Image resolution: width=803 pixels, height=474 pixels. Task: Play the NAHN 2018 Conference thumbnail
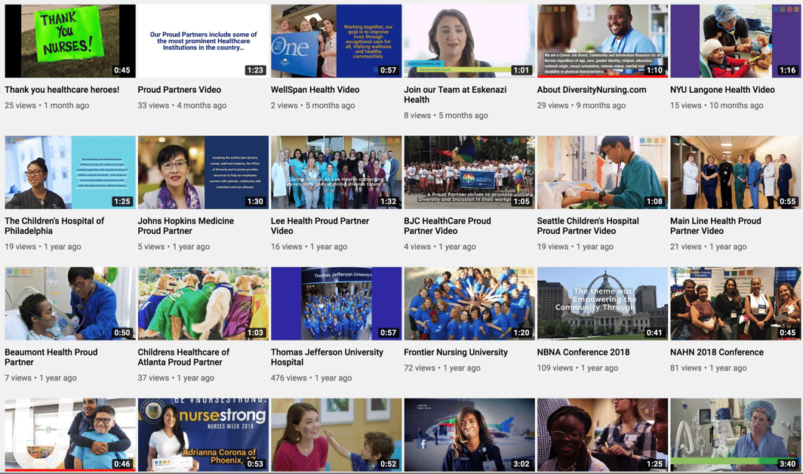[736, 303]
